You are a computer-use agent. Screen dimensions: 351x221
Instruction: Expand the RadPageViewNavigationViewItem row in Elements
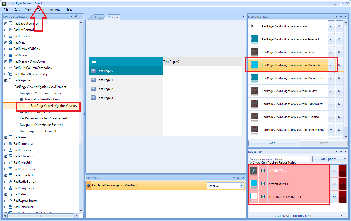[88, 186]
